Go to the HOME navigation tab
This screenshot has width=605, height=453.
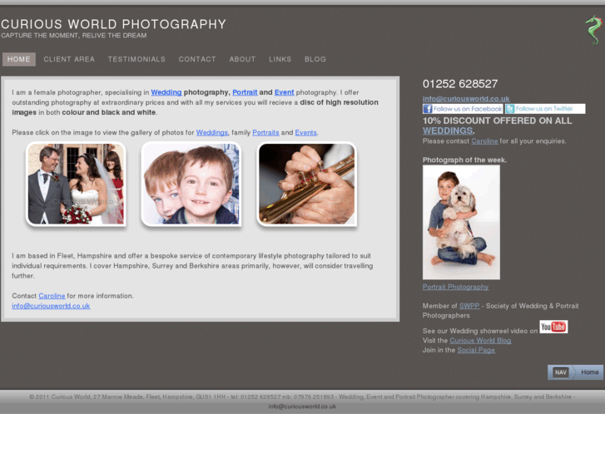19,59
